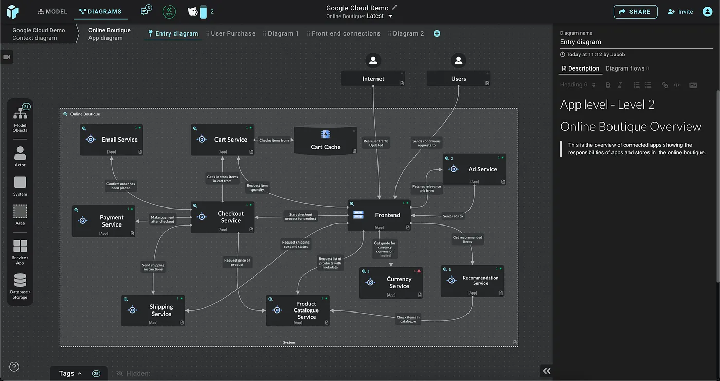720x381 pixels.
Task: Check the 92% model health score indicator
Action: coord(169,11)
